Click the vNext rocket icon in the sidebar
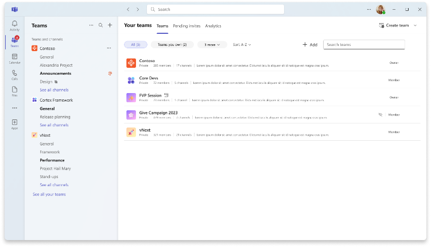431x247 pixels. point(34,135)
